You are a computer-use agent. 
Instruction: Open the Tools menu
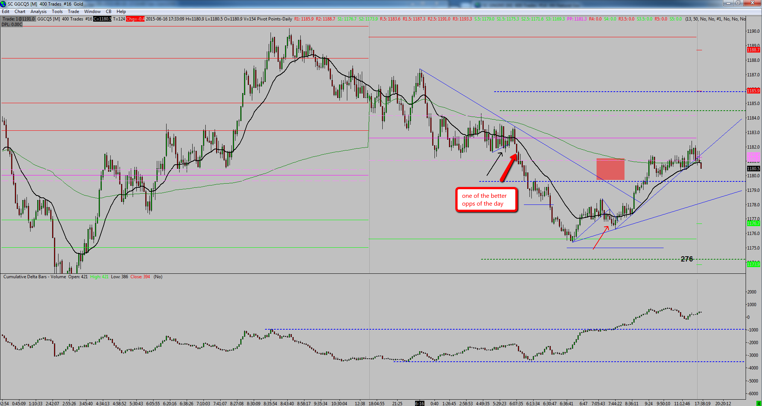[57, 12]
